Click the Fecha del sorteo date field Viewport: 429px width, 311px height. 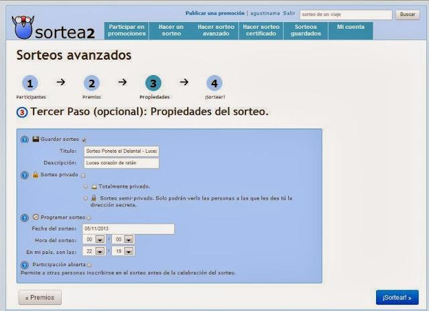[128, 229]
